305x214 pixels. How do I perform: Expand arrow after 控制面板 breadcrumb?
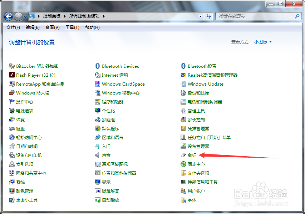[x=65, y=16]
